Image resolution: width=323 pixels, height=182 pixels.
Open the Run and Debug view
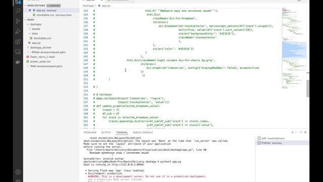coord(18,31)
